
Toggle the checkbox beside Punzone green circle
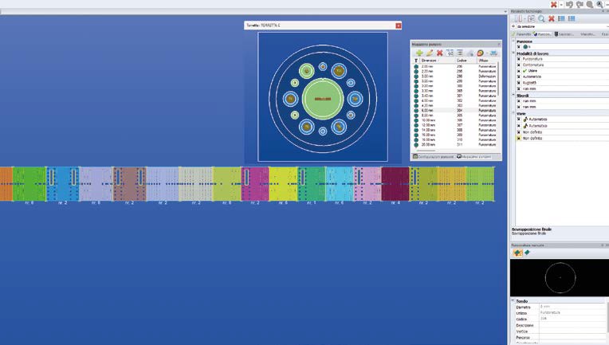tap(518, 46)
